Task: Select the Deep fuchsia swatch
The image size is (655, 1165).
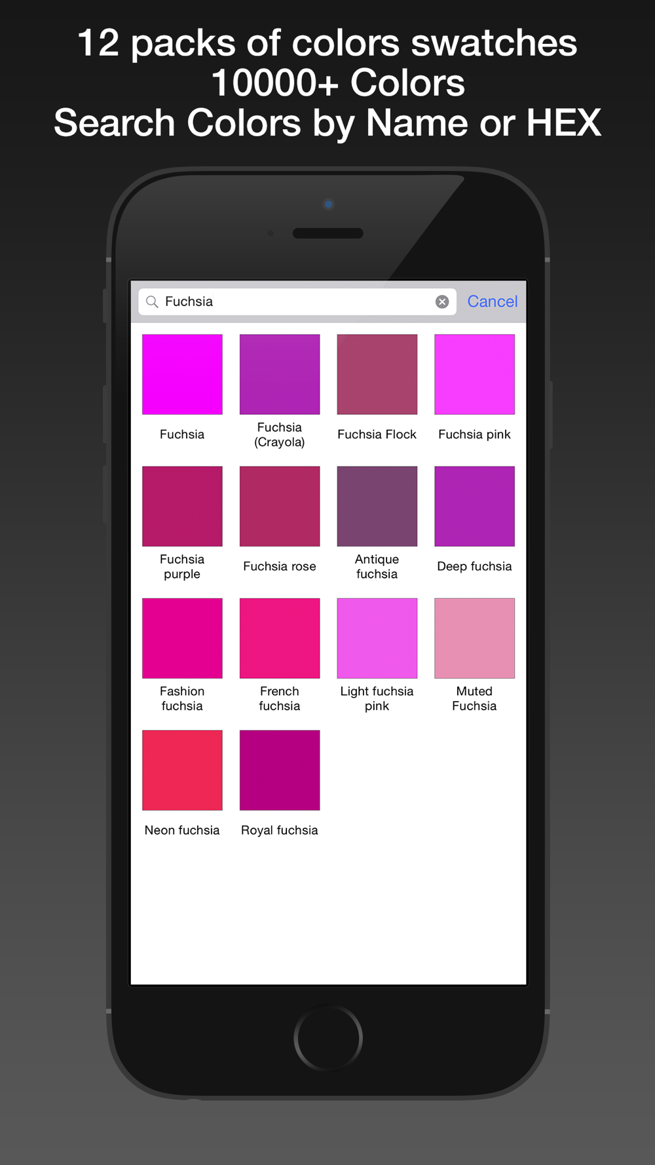Action: [475, 506]
